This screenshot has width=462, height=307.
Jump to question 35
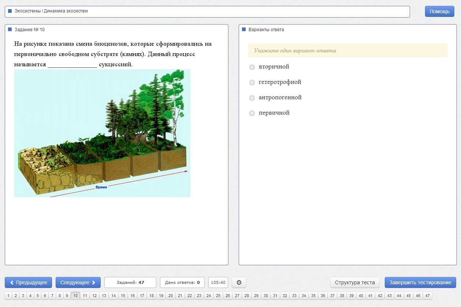[313, 296]
